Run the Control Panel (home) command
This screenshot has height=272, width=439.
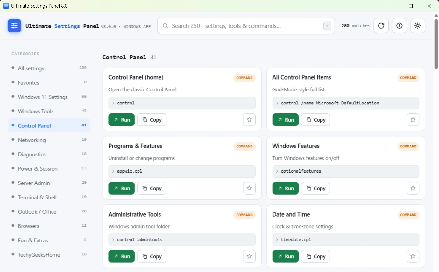[x=122, y=120]
